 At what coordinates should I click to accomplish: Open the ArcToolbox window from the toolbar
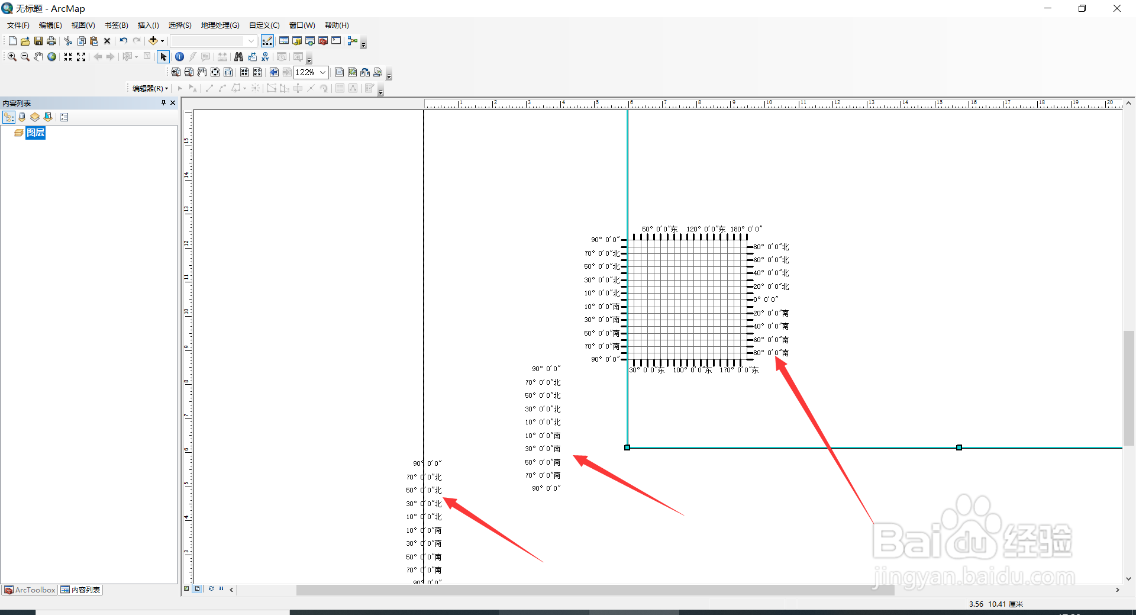[x=323, y=41]
